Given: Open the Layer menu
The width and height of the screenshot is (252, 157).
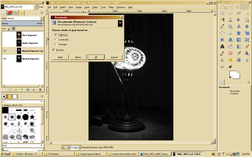Looking at the screenshot, I should (87, 7).
